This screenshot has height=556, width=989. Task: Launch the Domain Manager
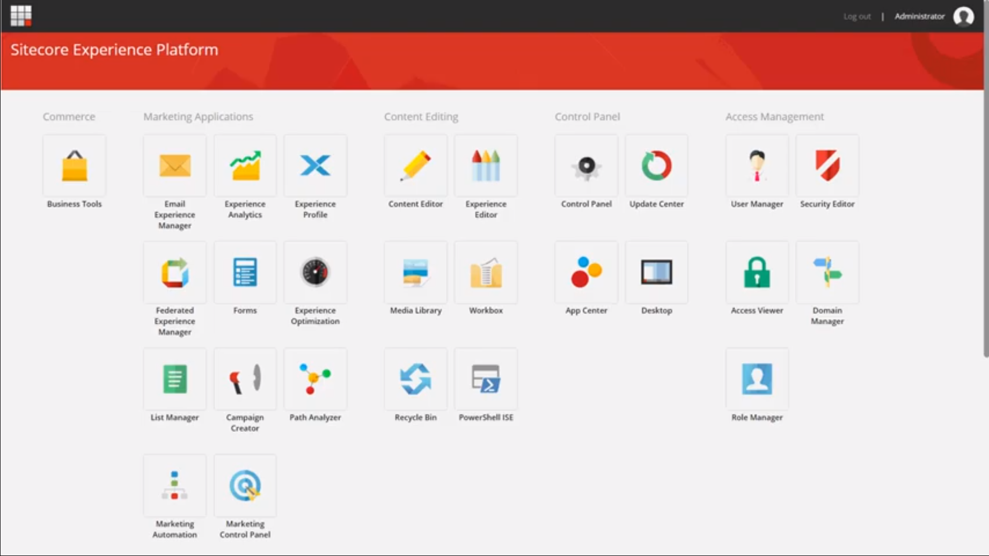[827, 272]
